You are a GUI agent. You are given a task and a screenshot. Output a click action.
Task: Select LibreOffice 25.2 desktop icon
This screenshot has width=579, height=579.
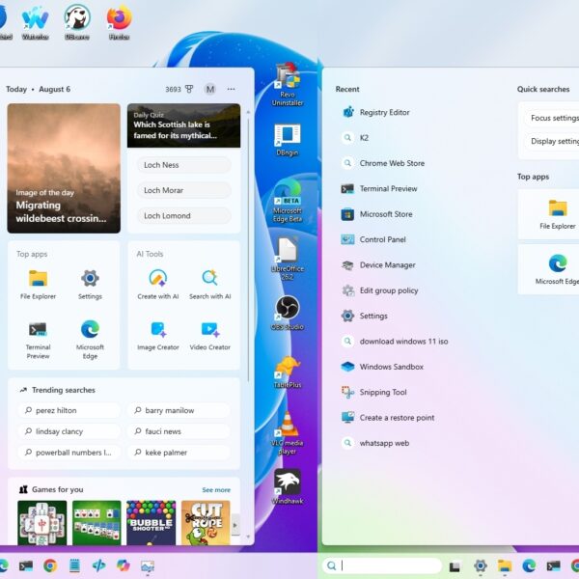288,260
